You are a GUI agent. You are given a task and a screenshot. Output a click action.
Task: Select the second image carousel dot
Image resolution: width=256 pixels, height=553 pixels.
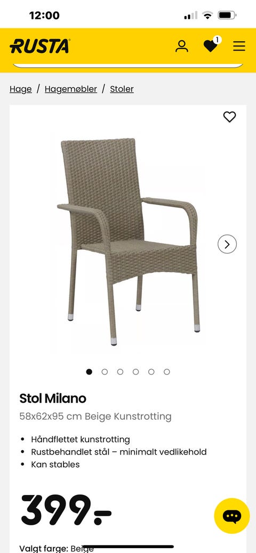coord(105,372)
